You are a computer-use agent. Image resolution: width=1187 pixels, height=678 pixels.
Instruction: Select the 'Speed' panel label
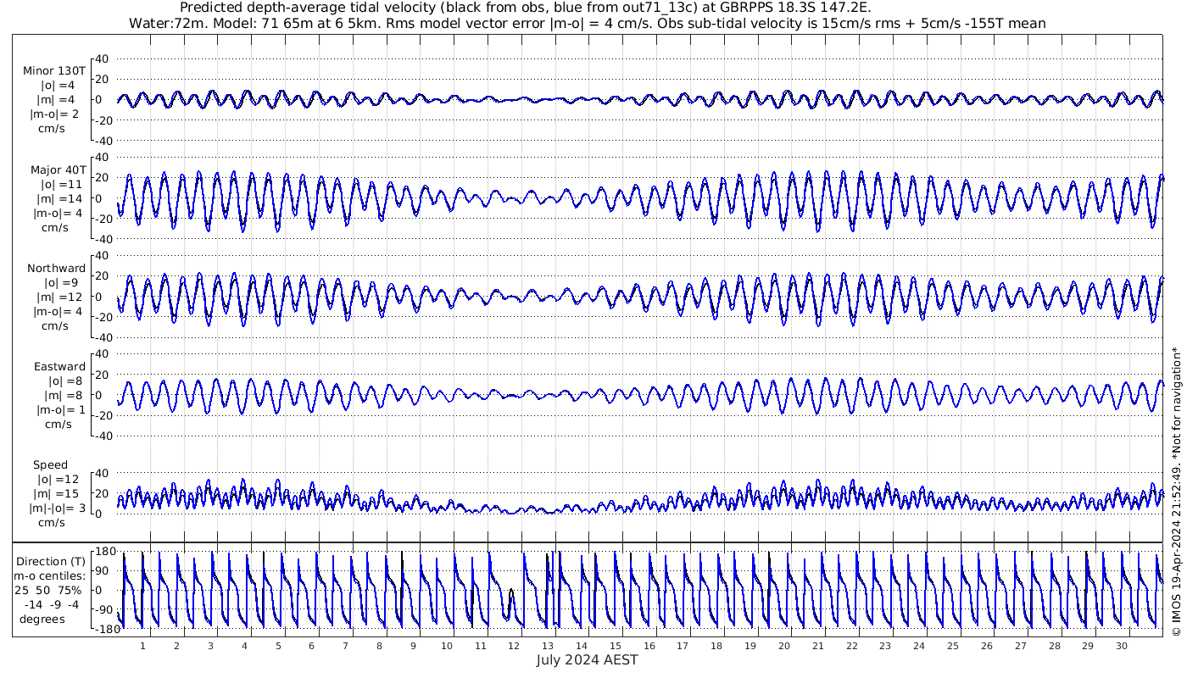51,464
